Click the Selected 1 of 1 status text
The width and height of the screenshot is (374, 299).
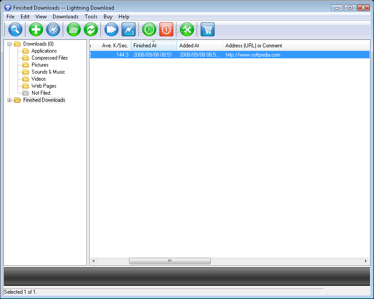[21, 292]
